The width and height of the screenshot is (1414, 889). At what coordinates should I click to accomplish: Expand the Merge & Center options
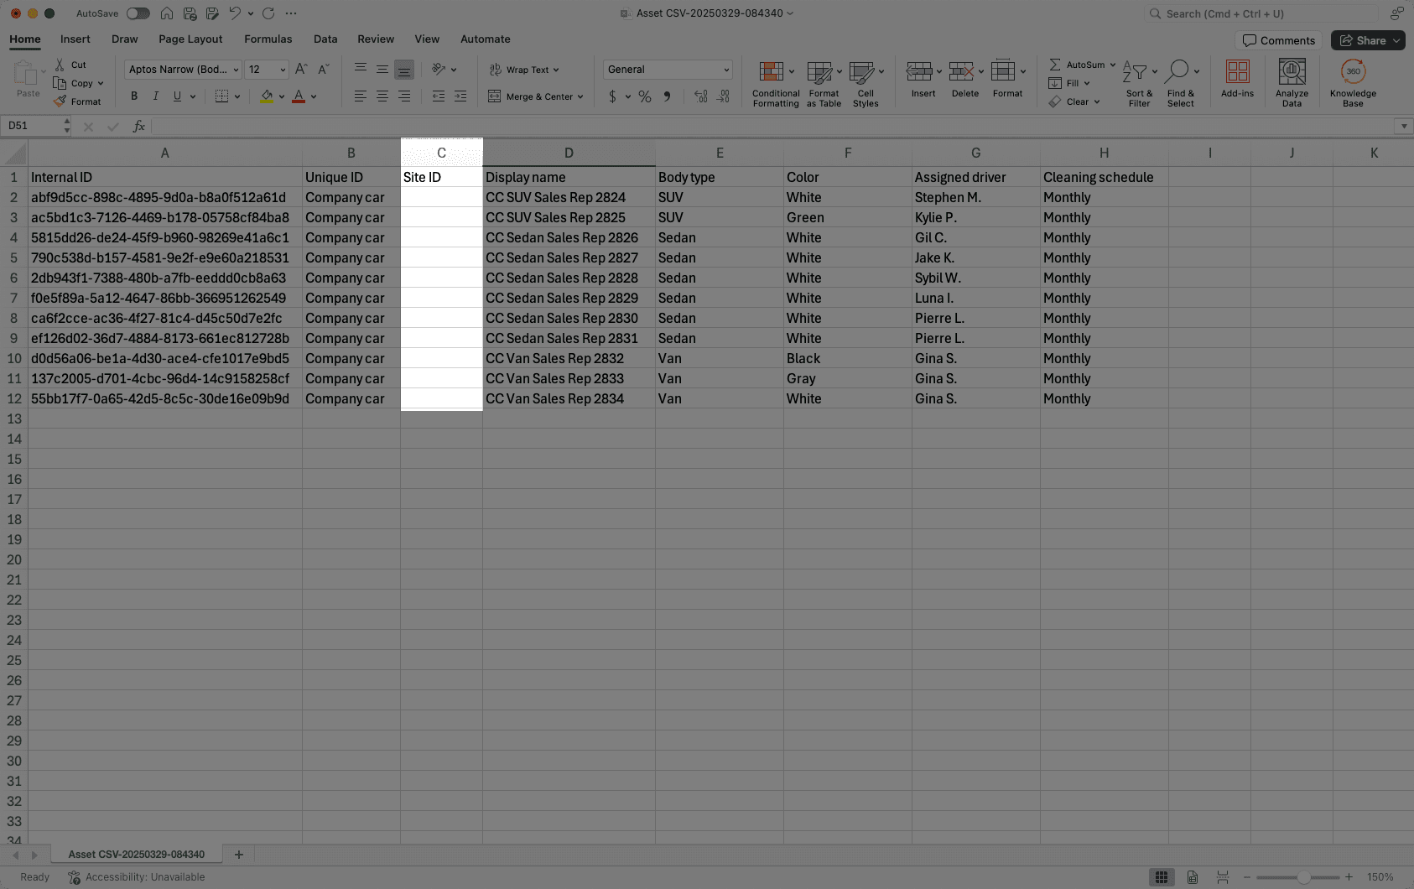580,96
